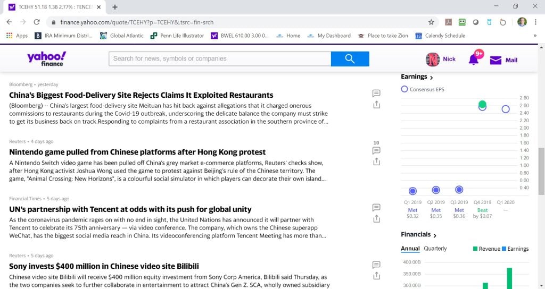This screenshot has width=545, height=289.
Task: Switch to Quarterly financials tab
Action: coord(435,249)
